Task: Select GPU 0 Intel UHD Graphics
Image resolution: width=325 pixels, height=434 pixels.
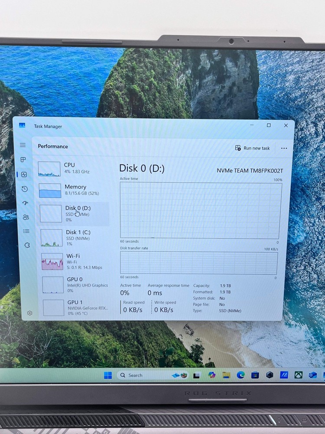Action: point(75,285)
